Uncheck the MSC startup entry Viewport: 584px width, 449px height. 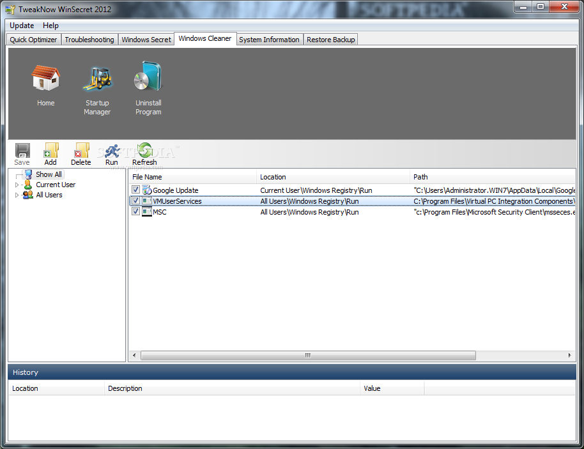point(136,211)
